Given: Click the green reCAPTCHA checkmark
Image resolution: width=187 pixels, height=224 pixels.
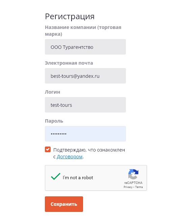Looking at the screenshot, I should pyautogui.click(x=56, y=176).
